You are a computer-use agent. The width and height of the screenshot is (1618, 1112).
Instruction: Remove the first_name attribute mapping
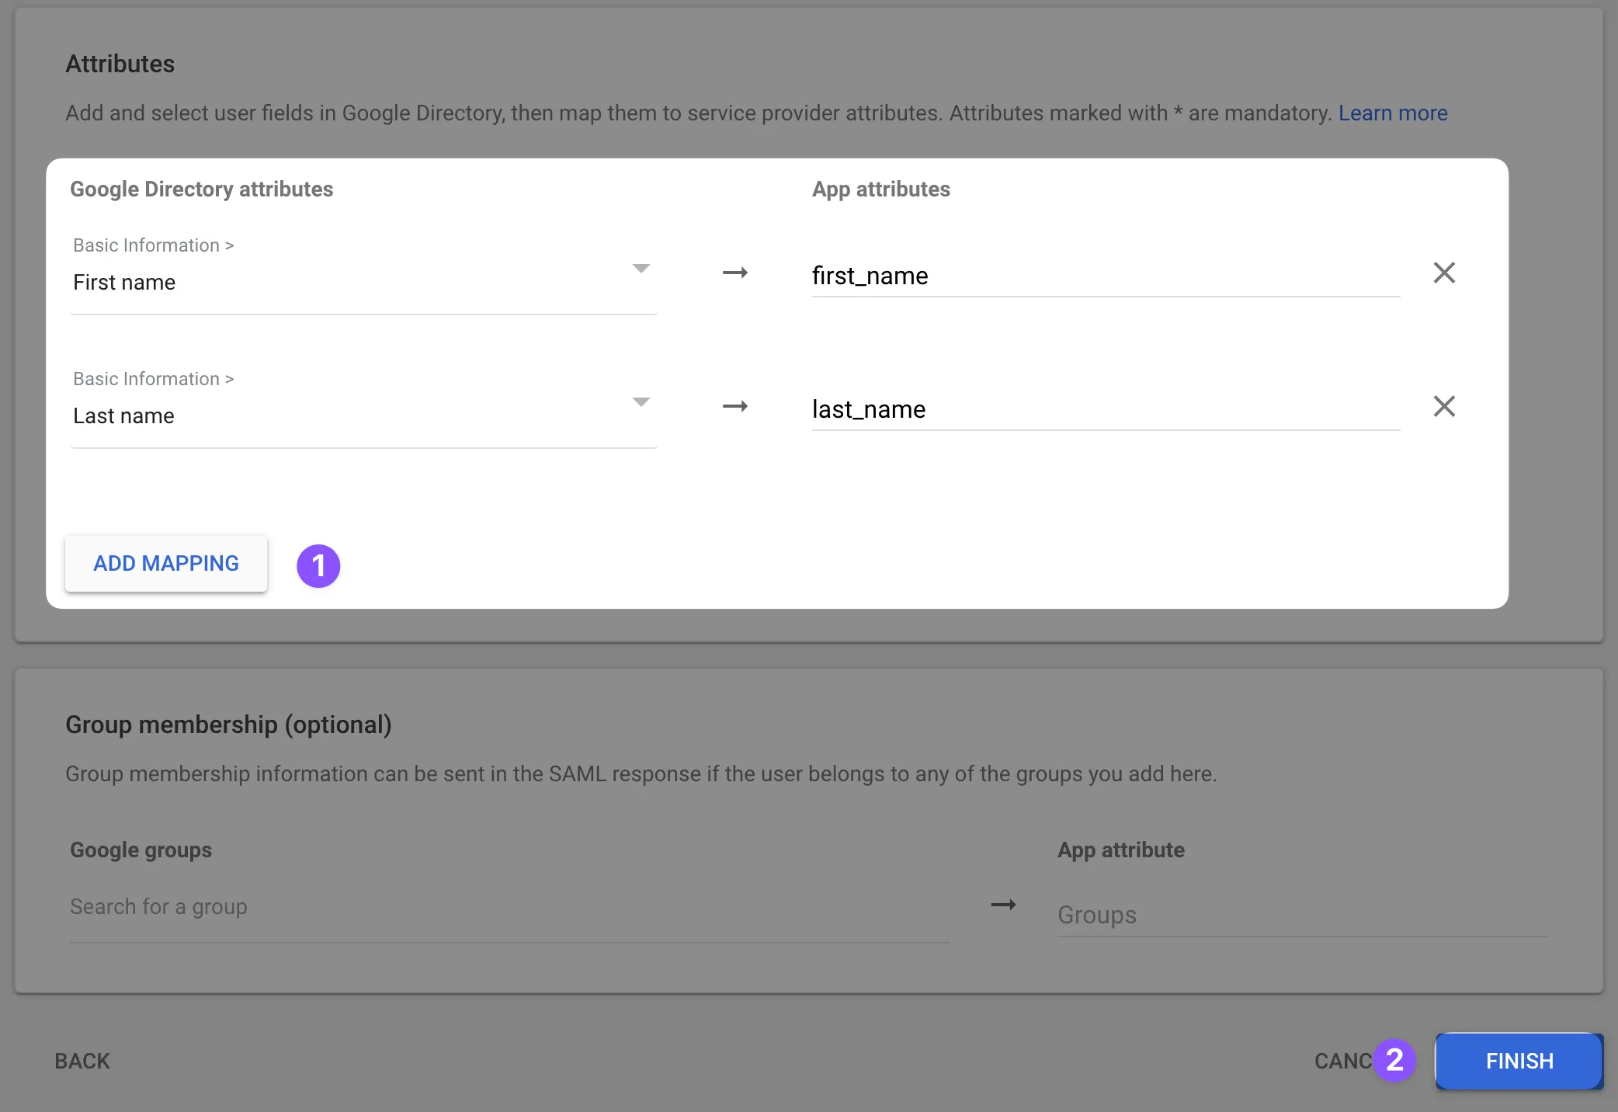(x=1444, y=273)
